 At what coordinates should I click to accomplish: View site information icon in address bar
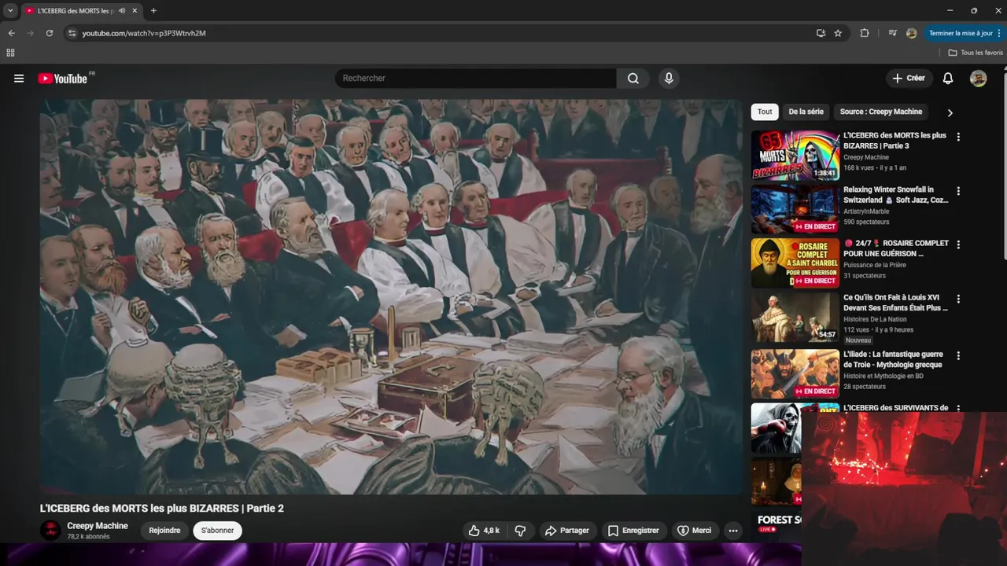72,33
